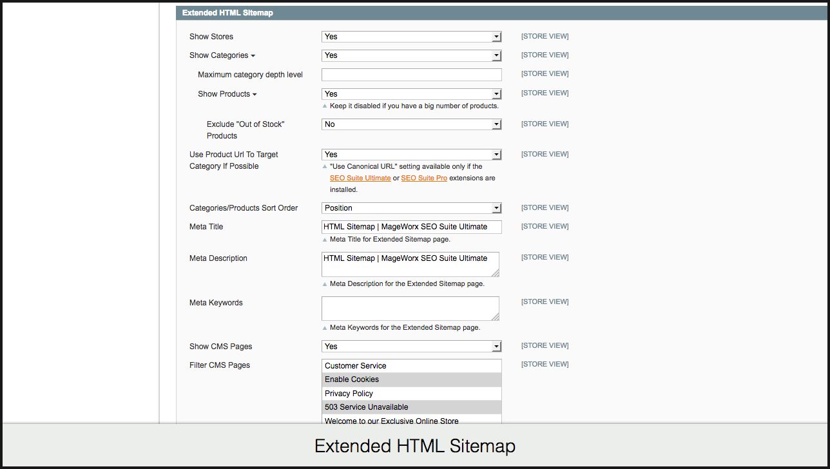Click the Meta Description textarea resize handle
This screenshot has width=830, height=469.
click(495, 274)
